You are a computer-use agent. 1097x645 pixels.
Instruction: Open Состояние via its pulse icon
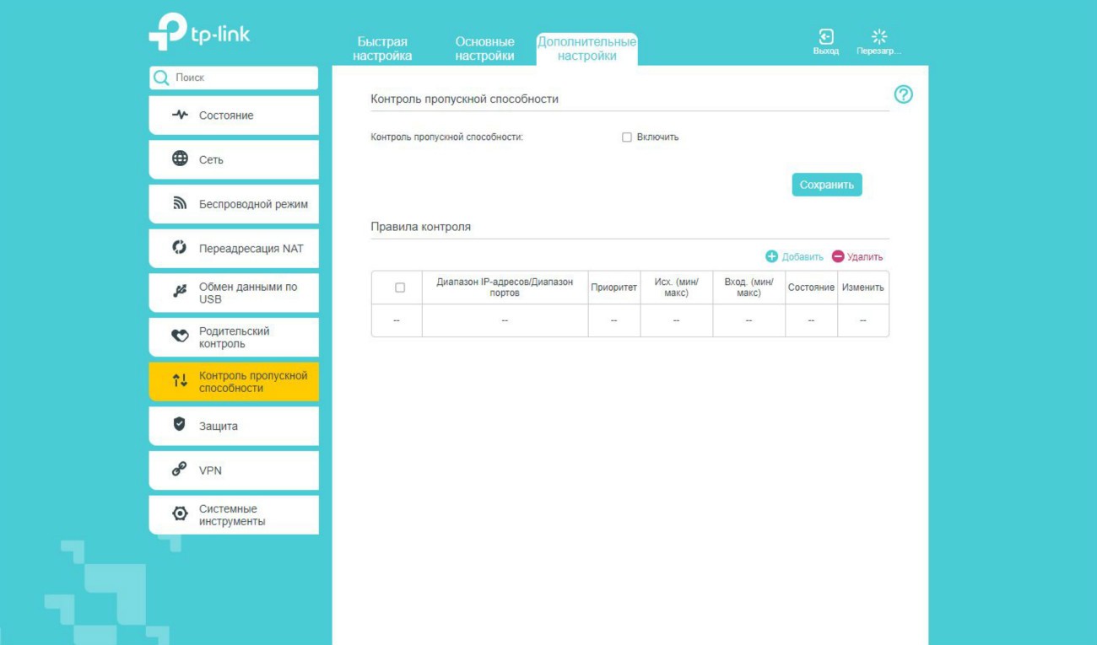coord(180,116)
